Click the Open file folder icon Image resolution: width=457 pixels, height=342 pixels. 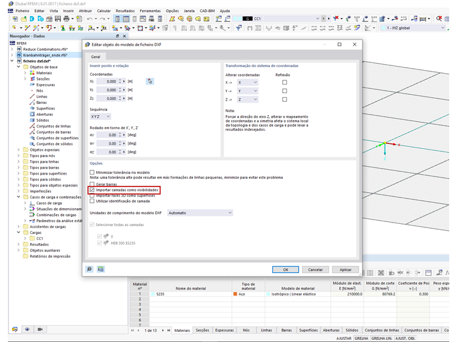click(23, 19)
